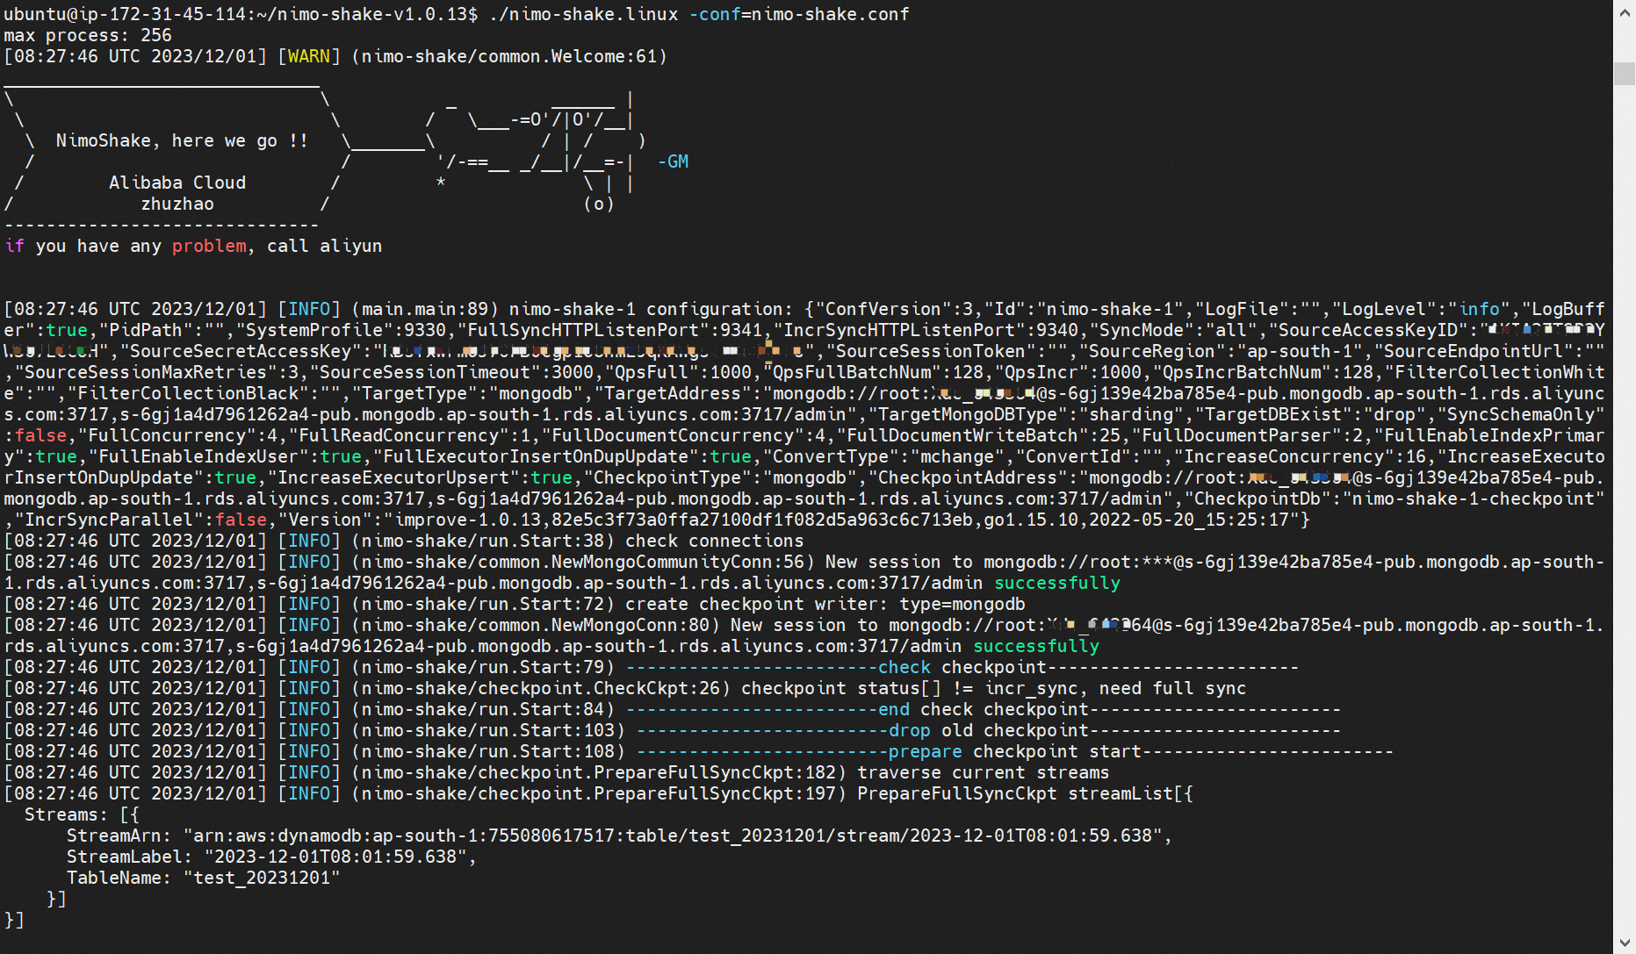The image size is (1636, 954).
Task: Select the SyncMode value 'all' in the config
Action: pyautogui.click(x=1229, y=329)
